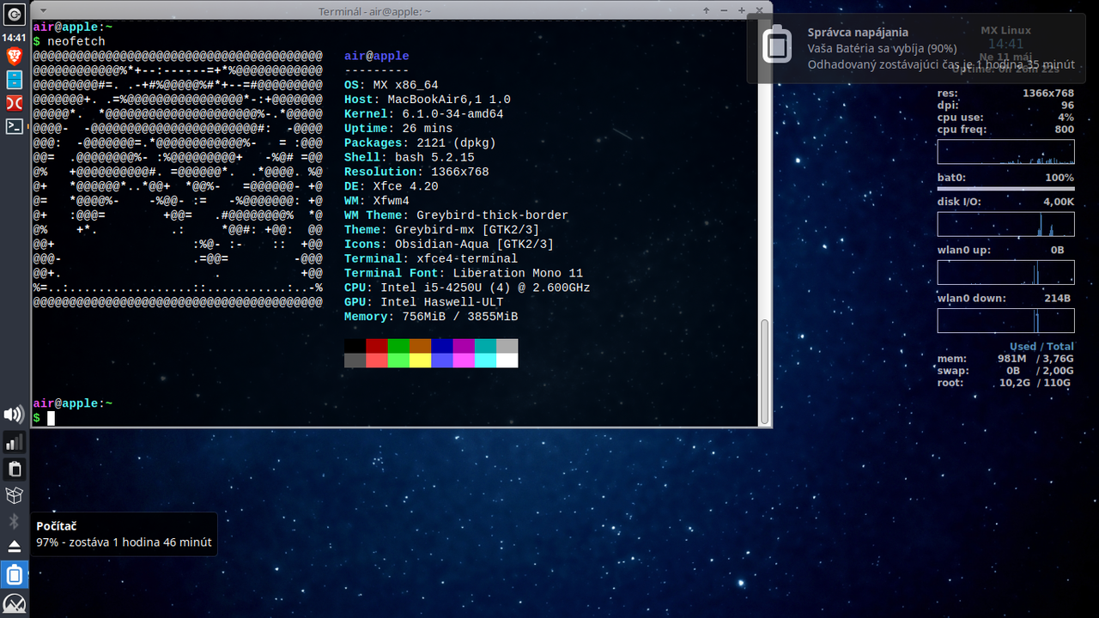The width and height of the screenshot is (1099, 618).
Task: Close the terminal window
Action: tap(759, 10)
